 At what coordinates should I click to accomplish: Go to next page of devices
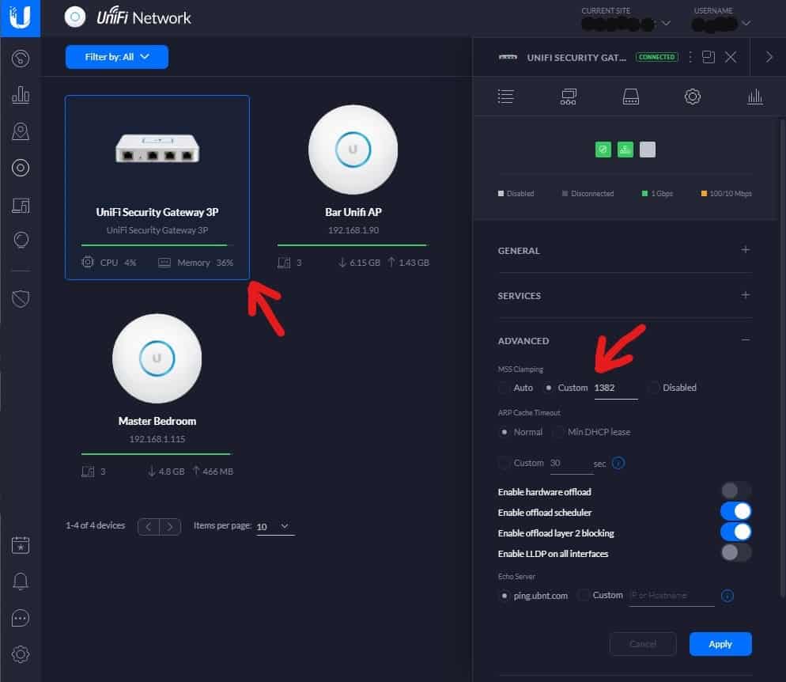click(x=170, y=527)
